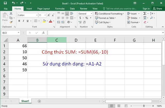Toggle Italic formatting
The height and width of the screenshot is (108, 165).
pyautogui.click(x=23, y=21)
